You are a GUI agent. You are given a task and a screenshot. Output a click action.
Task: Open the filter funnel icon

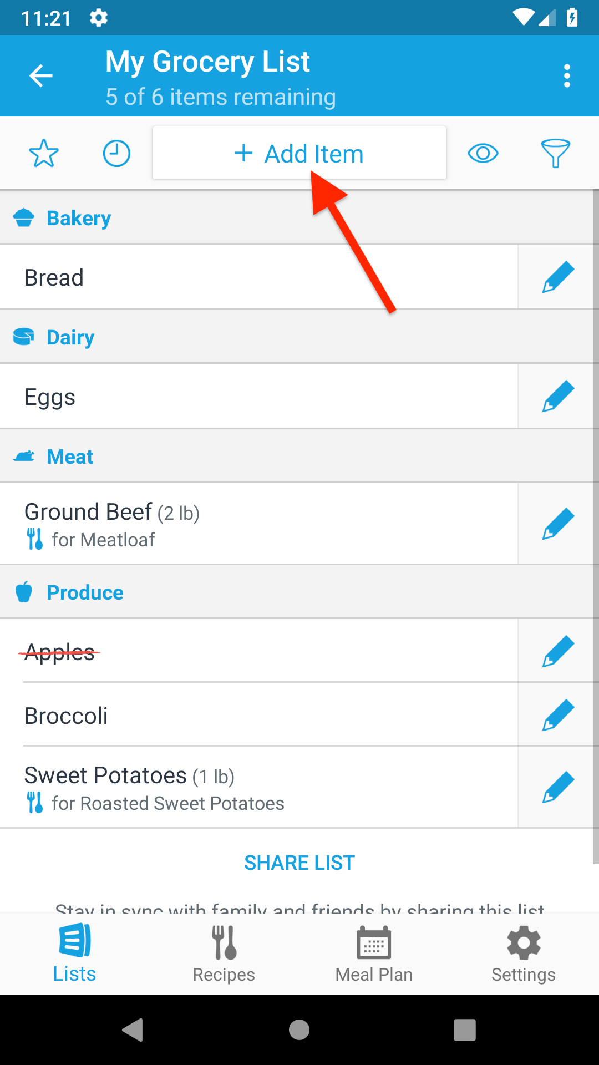555,154
